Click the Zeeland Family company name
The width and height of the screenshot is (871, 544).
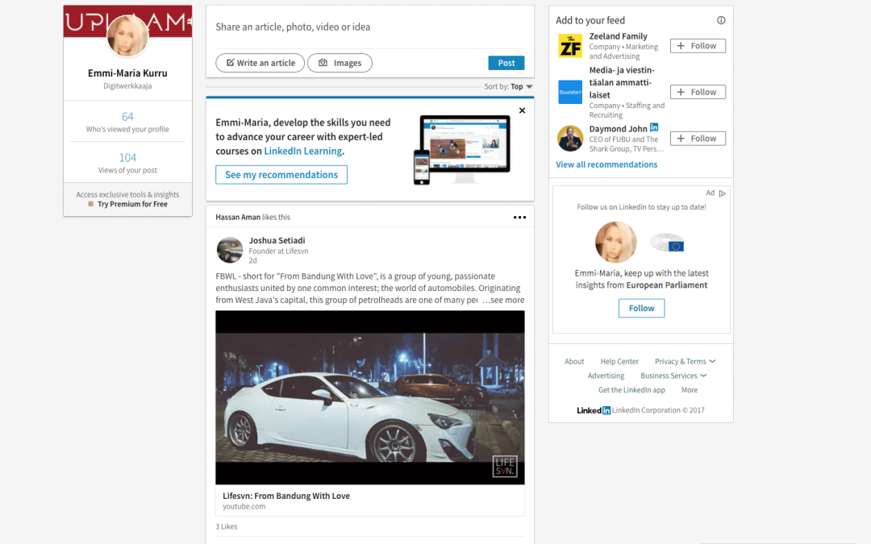click(619, 36)
